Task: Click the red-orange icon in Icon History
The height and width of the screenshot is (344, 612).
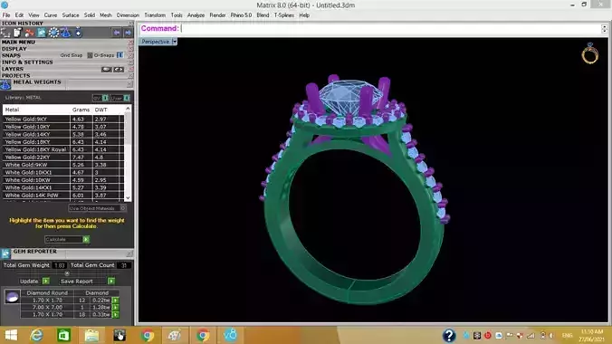Action: (x=29, y=33)
